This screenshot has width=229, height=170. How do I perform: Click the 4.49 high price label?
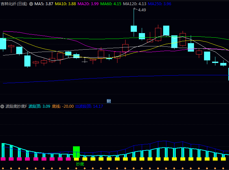pyautogui.click(x=142, y=10)
